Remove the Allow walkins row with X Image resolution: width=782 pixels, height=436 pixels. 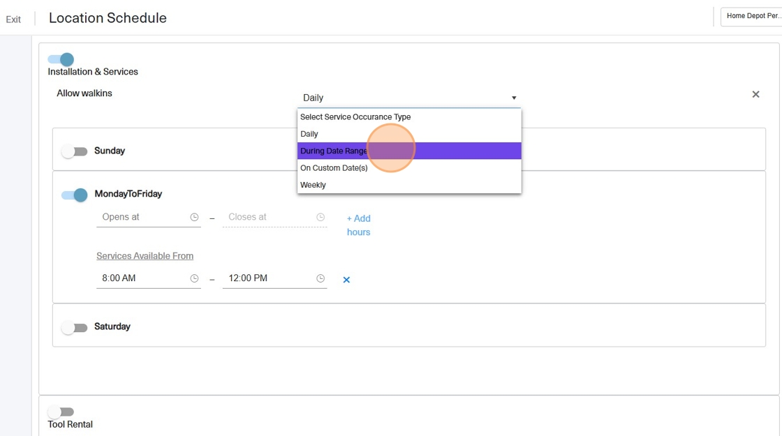[x=755, y=94]
